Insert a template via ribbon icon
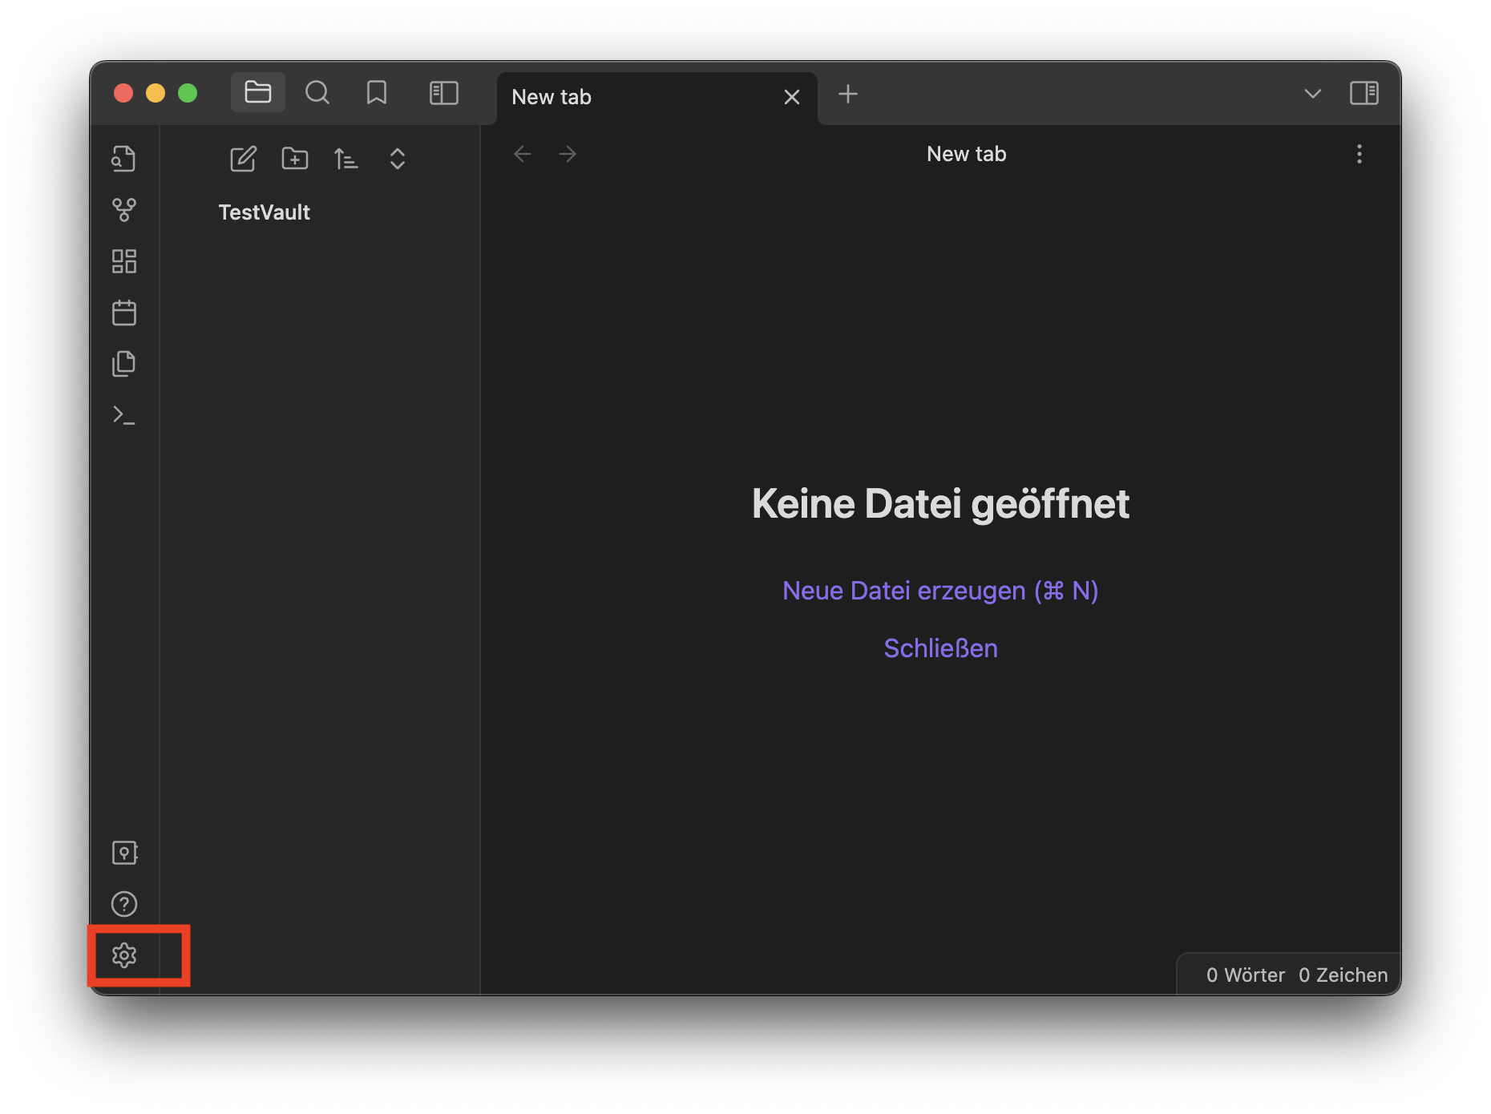This screenshot has height=1114, width=1491. 124,364
